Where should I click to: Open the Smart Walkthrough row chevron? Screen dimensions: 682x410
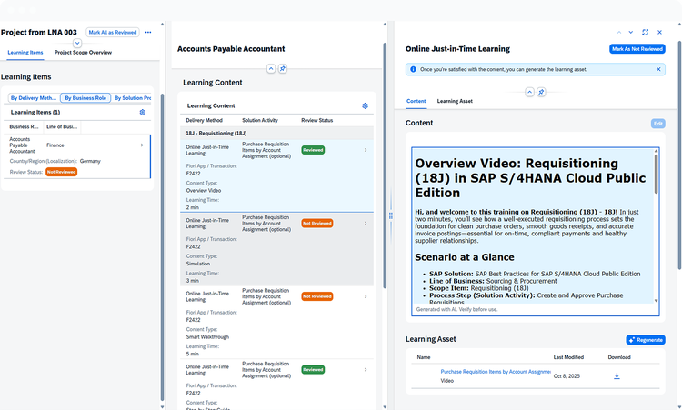(366, 296)
